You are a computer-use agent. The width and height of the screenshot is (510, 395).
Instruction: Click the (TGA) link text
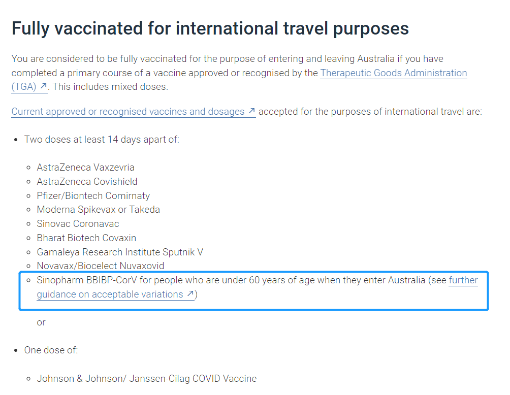pyautogui.click(x=24, y=87)
